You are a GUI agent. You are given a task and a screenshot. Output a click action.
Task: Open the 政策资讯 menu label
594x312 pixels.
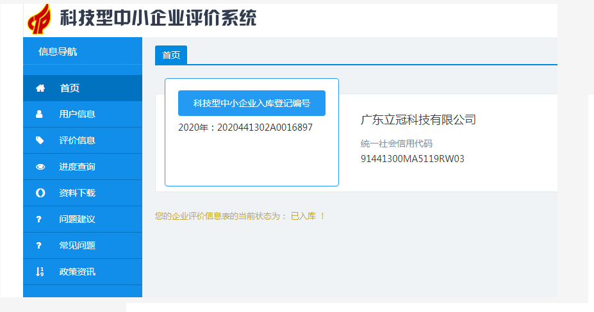pos(77,272)
